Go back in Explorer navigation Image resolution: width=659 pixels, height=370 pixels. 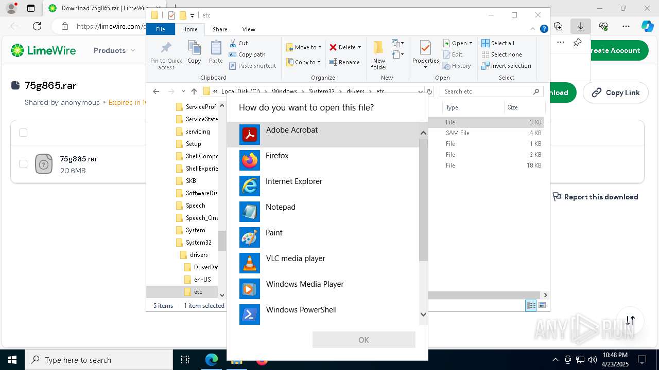coord(157,91)
